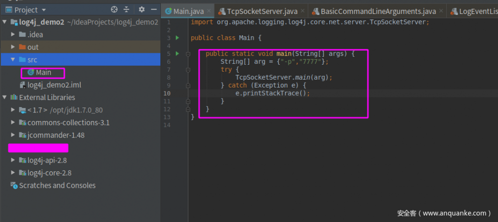
Task: Collapse the log4j_demo2 project root
Action: click(4, 22)
